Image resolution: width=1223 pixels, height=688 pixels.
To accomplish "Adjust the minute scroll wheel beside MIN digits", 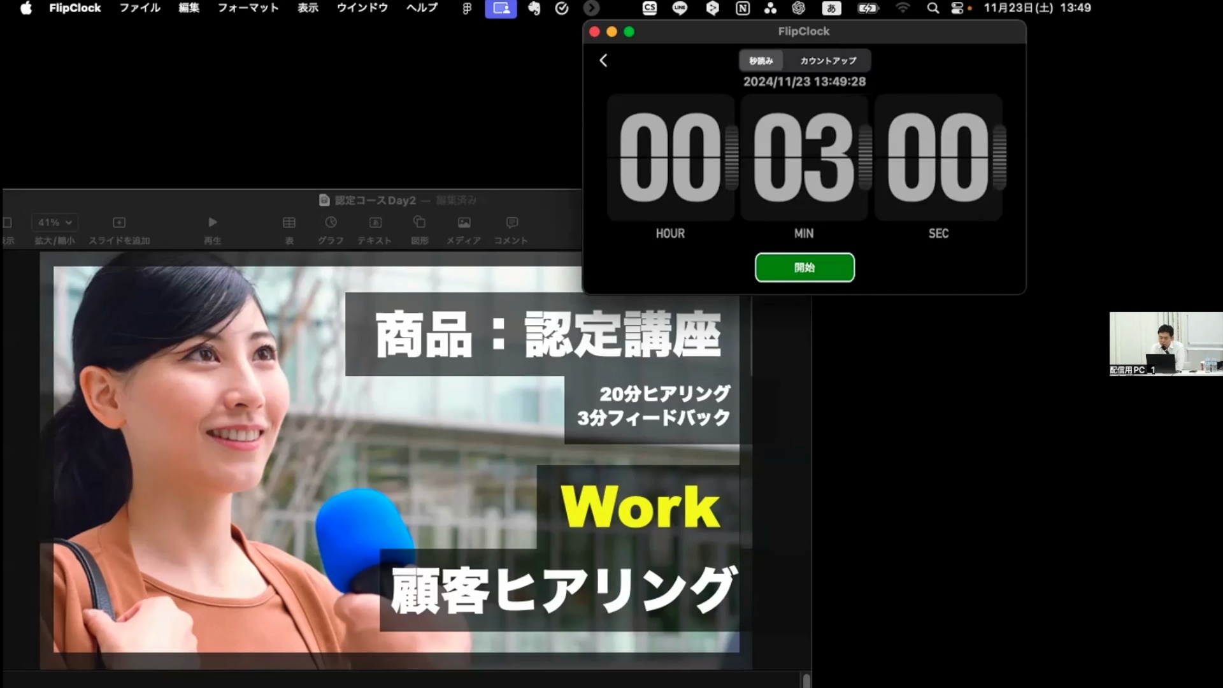I will 866,157.
